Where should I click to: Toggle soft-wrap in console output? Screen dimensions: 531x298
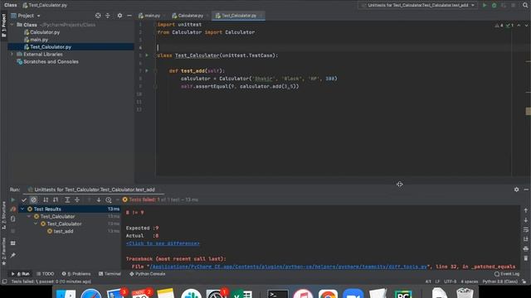pyautogui.click(x=525, y=229)
